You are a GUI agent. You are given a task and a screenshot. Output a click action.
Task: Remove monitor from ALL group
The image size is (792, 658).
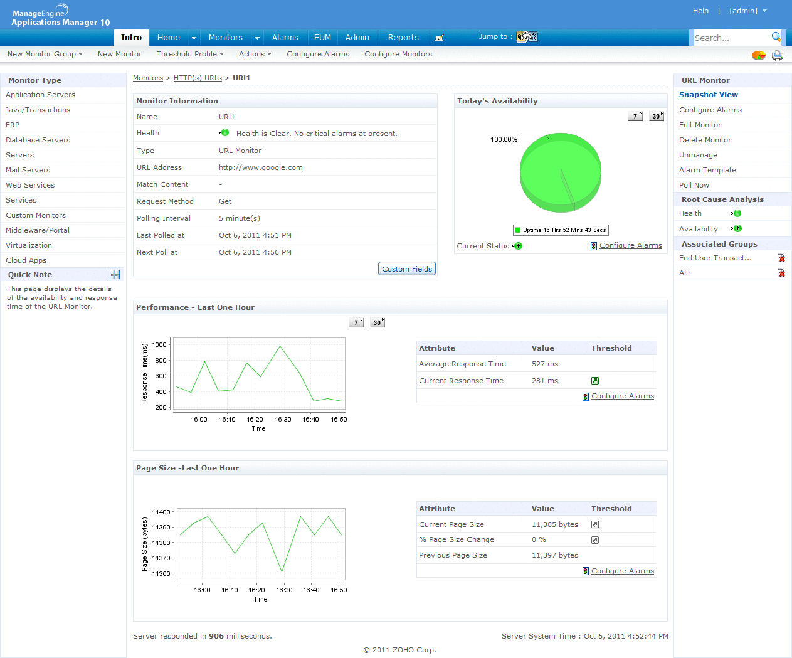(x=781, y=273)
